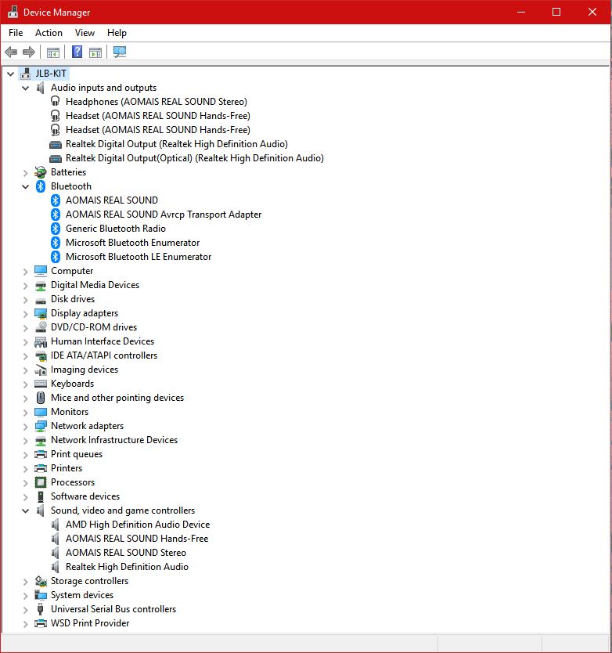Click the Back arrow toolbar icon
This screenshot has height=653, width=612.
pos(11,52)
